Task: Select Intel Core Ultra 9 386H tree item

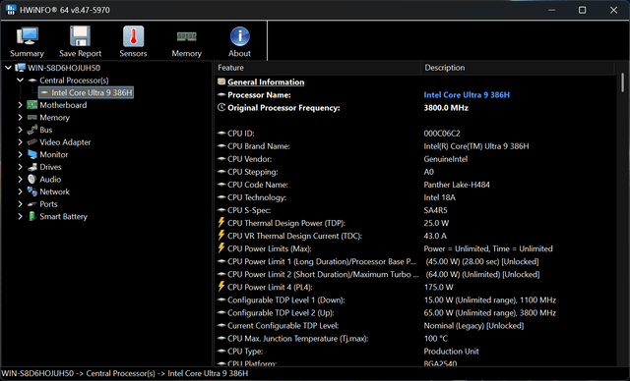Action: click(x=86, y=92)
